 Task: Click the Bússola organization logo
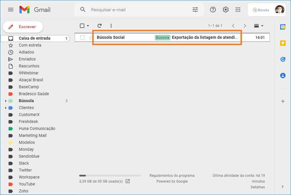point(261,10)
